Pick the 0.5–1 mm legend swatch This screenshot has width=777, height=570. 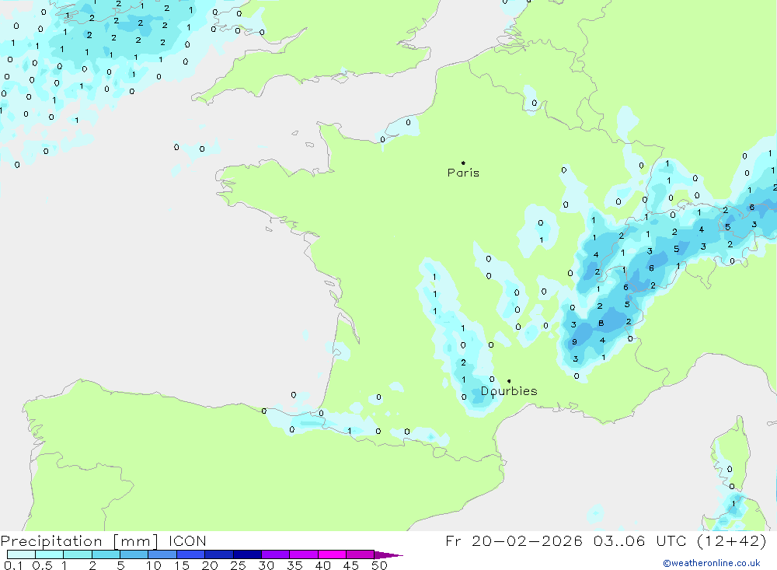point(49,554)
